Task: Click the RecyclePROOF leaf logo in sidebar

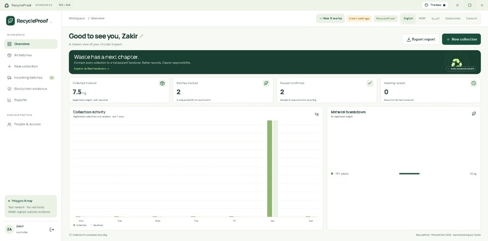Action: pyautogui.click(x=10, y=21)
